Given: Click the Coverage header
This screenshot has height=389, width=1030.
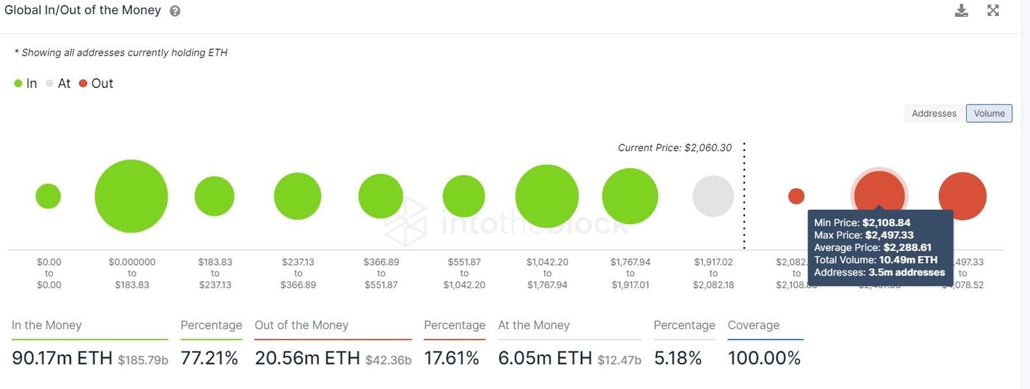Looking at the screenshot, I should pyautogui.click(x=753, y=325).
